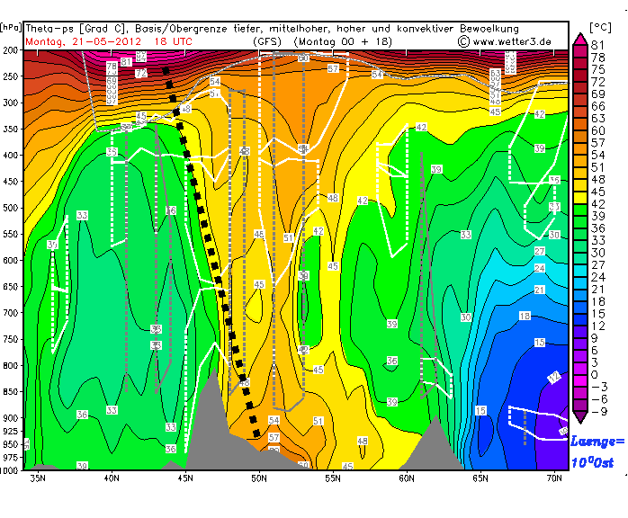
Task: Click the 45N latitude axis label
Action: [x=186, y=478]
